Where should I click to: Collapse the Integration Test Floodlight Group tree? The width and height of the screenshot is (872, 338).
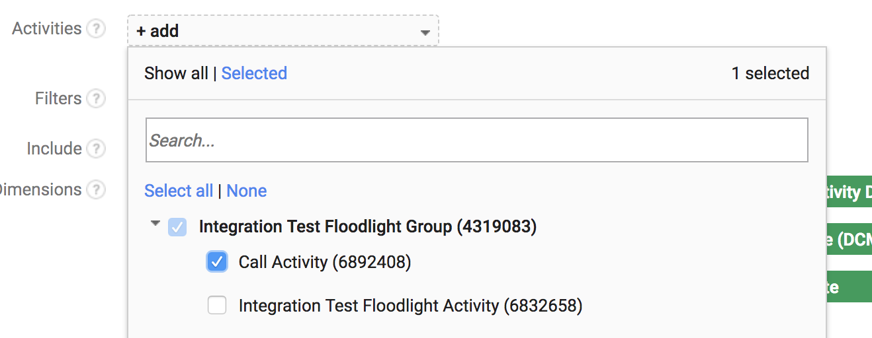[155, 224]
